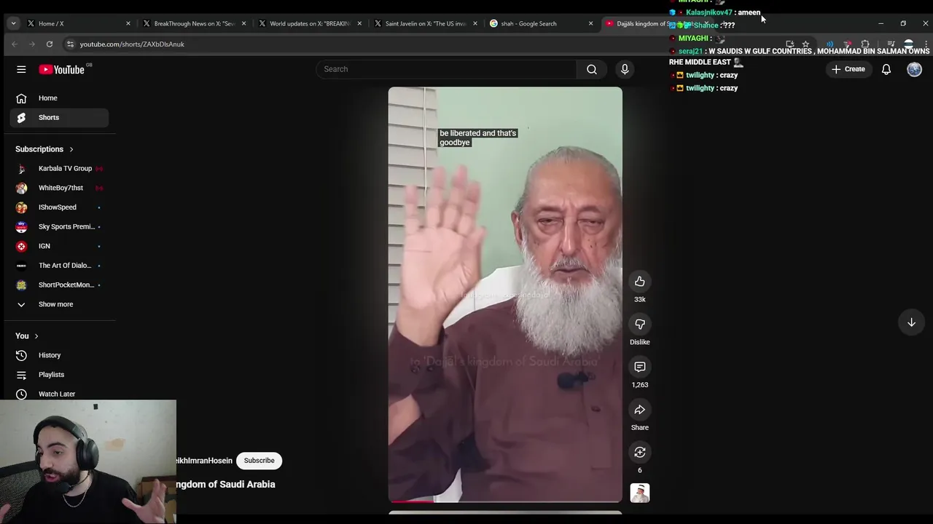This screenshot has width=933, height=524.
Task: Start voice search with the microphone
Action: 625,69
